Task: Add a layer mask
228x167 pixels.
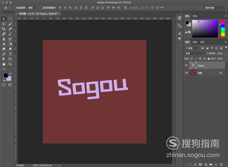Action: (x=200, y=165)
